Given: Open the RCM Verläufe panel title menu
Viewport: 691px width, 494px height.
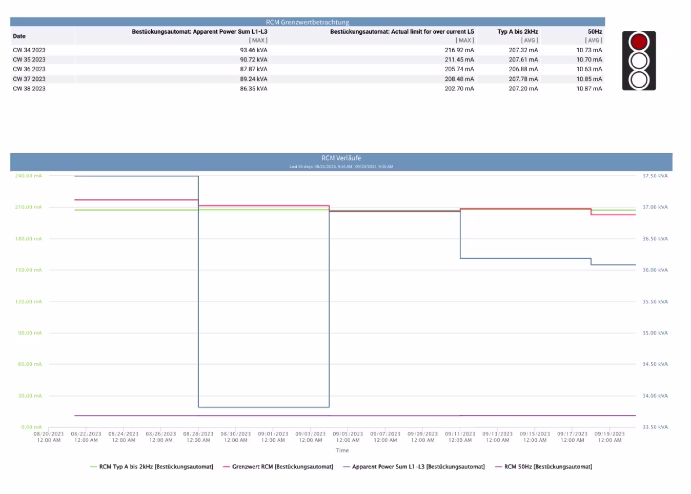Looking at the screenshot, I should click(341, 158).
